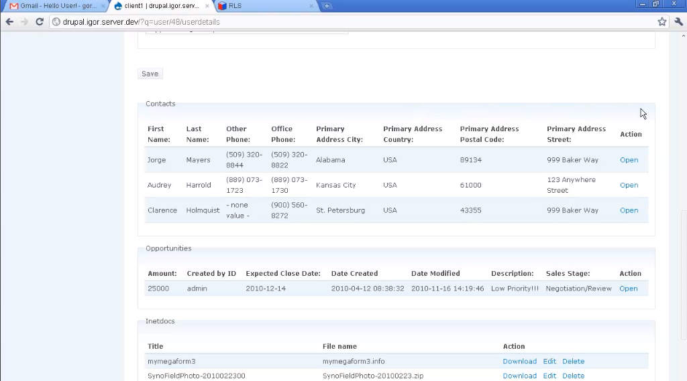Click the First Name column header
The image size is (687, 381).
[x=158, y=134]
